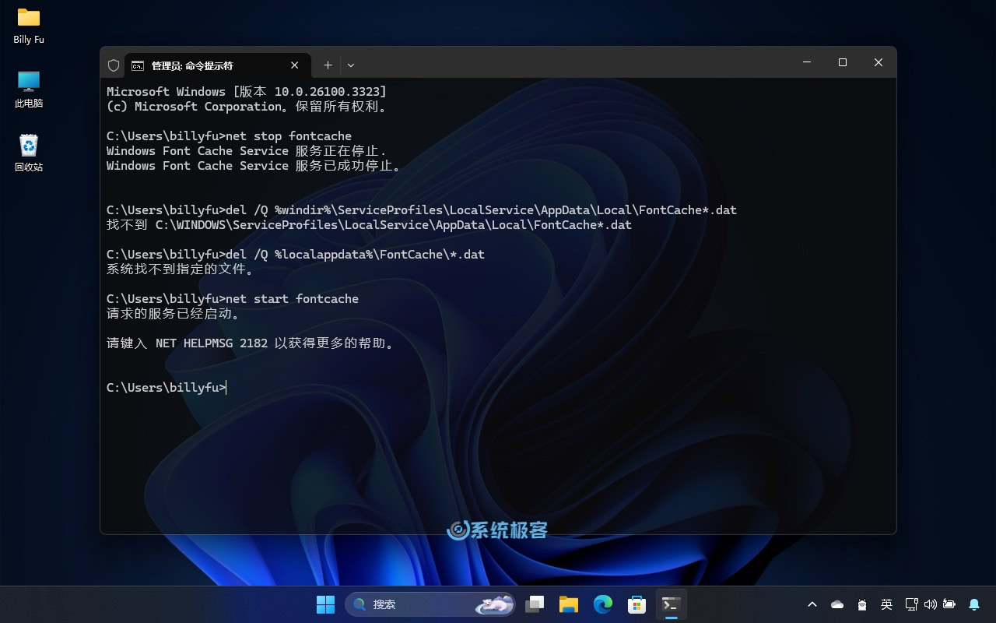Click the last C:\Users\billyfu> prompt line

coord(167,387)
